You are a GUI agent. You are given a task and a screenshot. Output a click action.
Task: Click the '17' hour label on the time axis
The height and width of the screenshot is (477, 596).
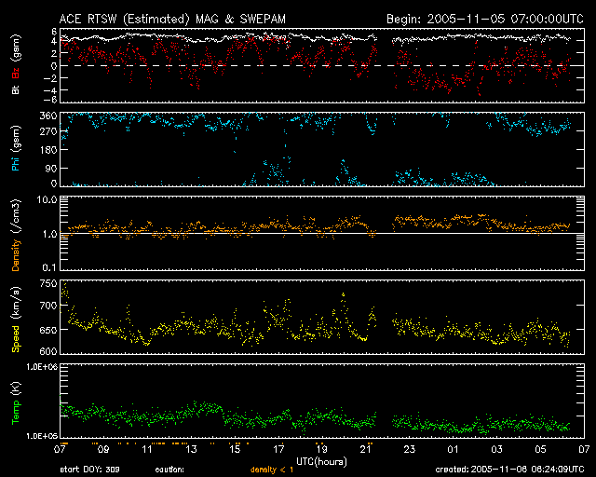pos(278,450)
